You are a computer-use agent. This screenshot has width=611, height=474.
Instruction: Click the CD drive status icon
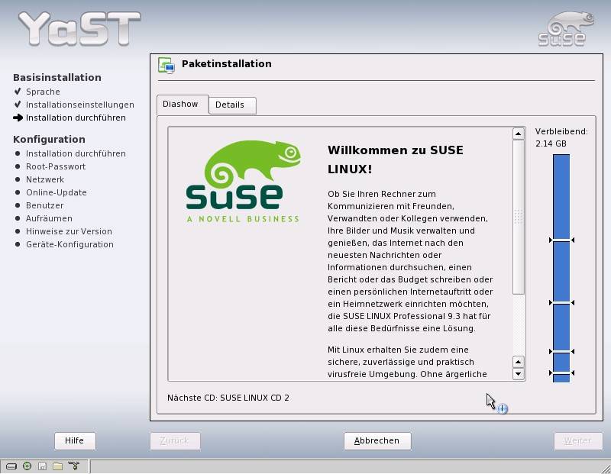pyautogui.click(x=27, y=466)
